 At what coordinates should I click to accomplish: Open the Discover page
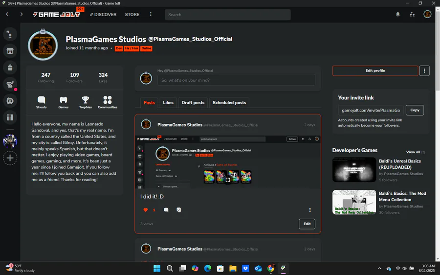103,14
